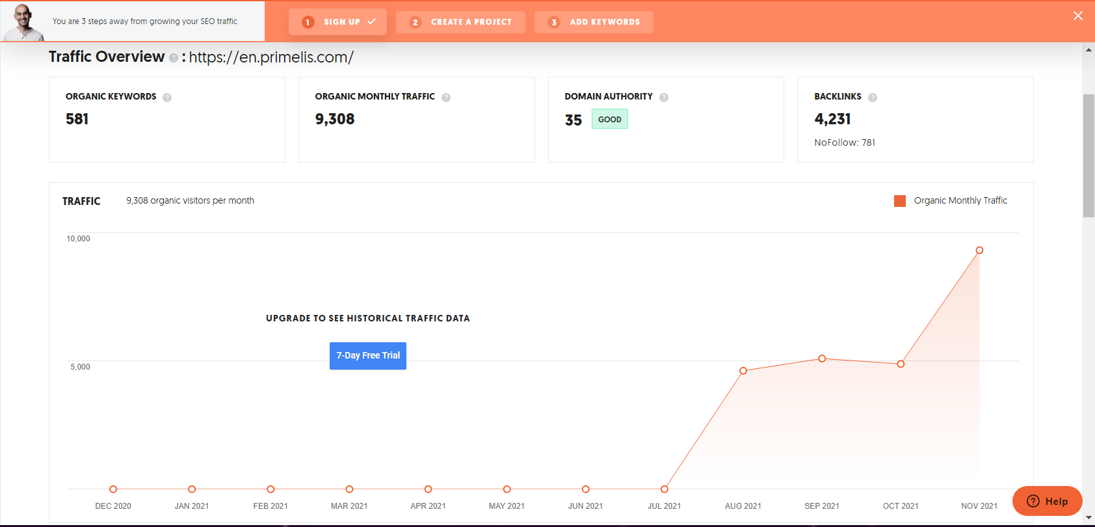Viewport: 1095px width, 527px height.
Task: Click the NoFollow: 781 text
Action: [845, 142]
